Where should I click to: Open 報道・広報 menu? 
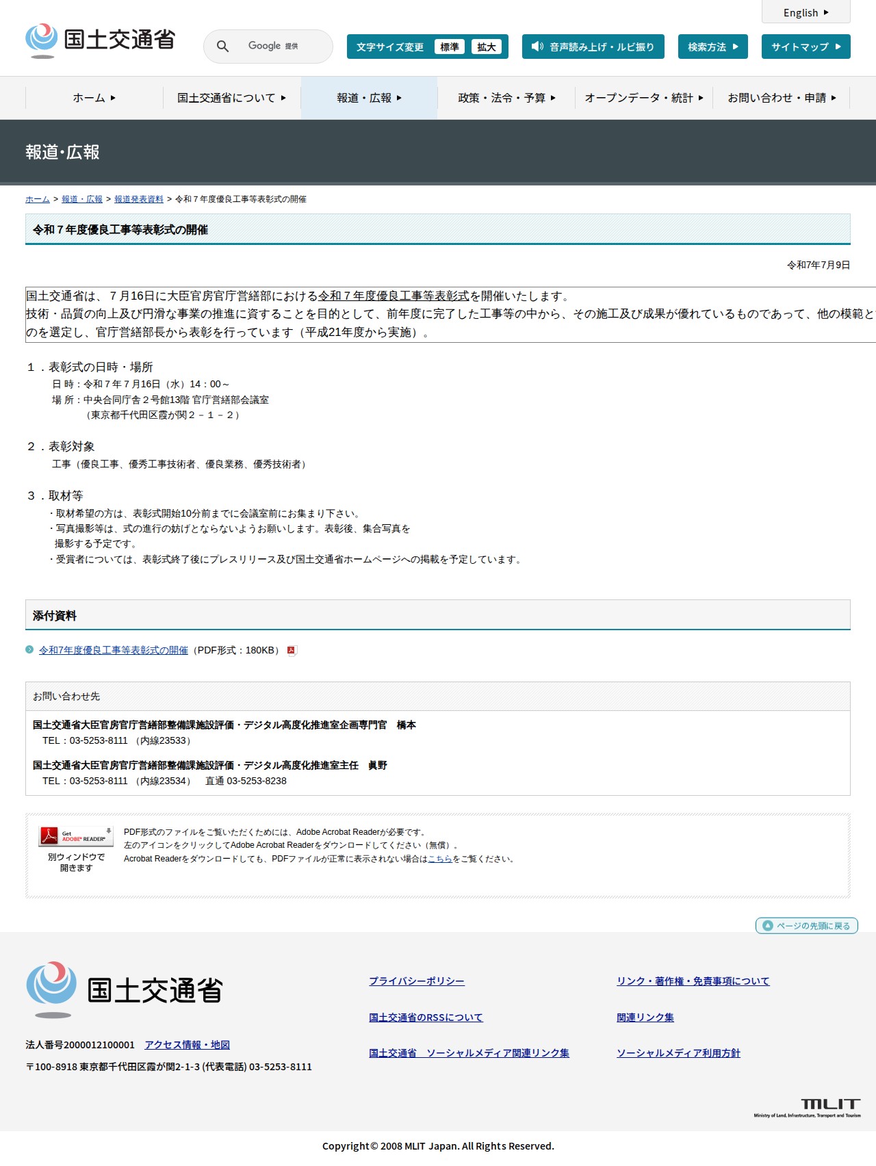370,98
